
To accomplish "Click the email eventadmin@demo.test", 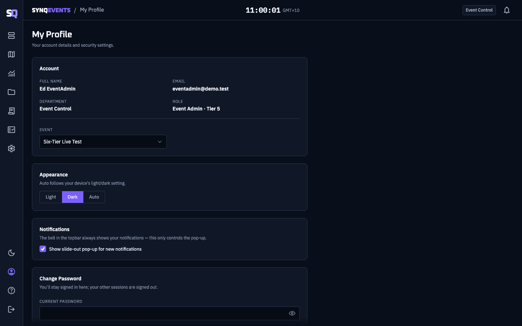I will 200,89.
